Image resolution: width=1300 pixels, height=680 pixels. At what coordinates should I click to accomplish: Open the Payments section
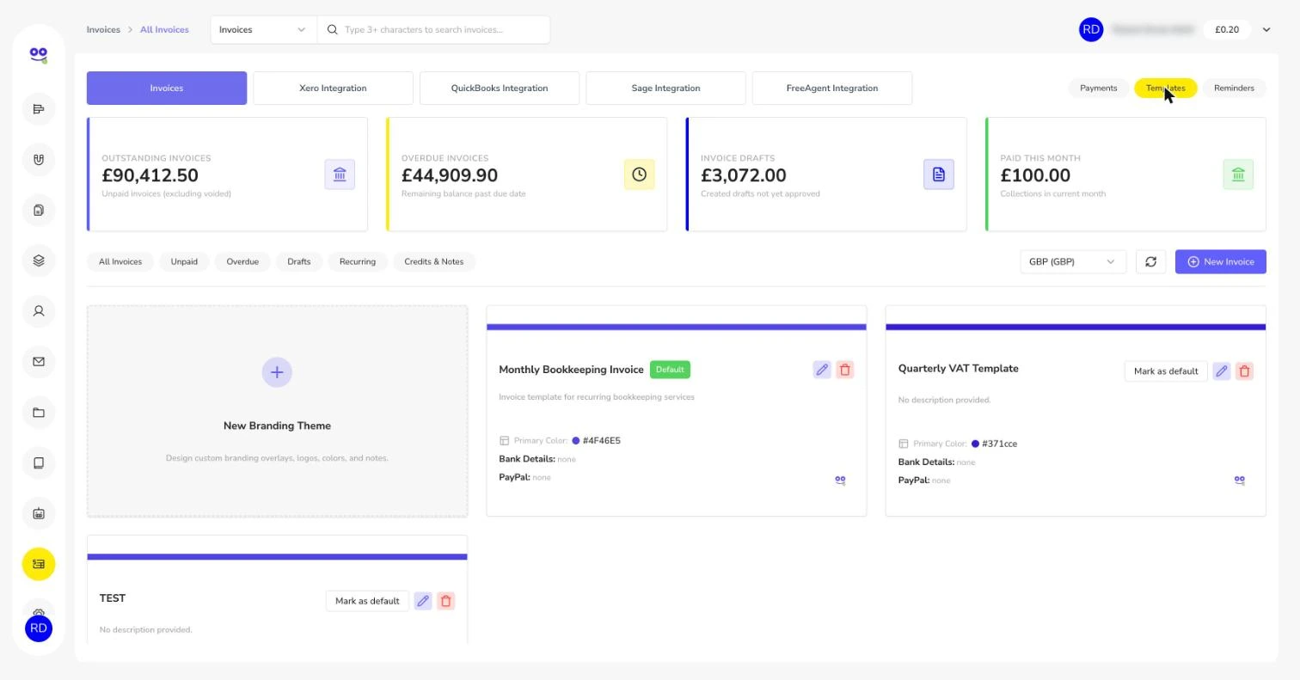[1098, 88]
